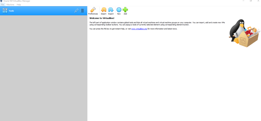Click the green Add machine icon
The width and height of the screenshot is (261, 121).
(125, 11)
